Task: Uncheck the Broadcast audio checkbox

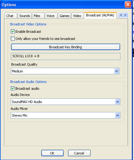Action: pos(13,89)
